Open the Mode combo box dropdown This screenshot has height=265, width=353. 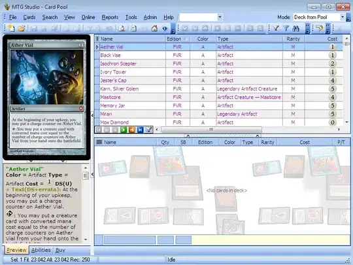pos(343,17)
